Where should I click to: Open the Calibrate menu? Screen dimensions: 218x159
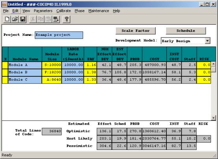[63, 11]
